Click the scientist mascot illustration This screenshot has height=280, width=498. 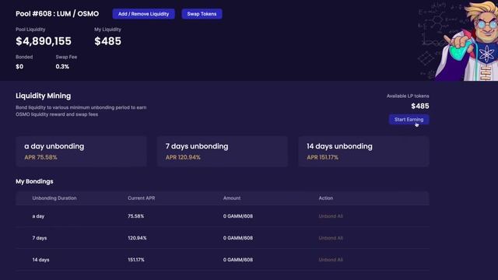[x=467, y=40]
